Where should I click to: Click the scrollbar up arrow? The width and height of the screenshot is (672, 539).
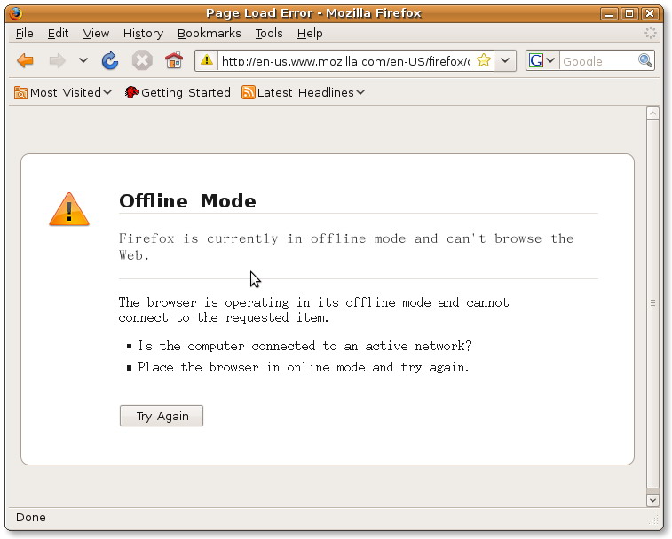point(652,113)
